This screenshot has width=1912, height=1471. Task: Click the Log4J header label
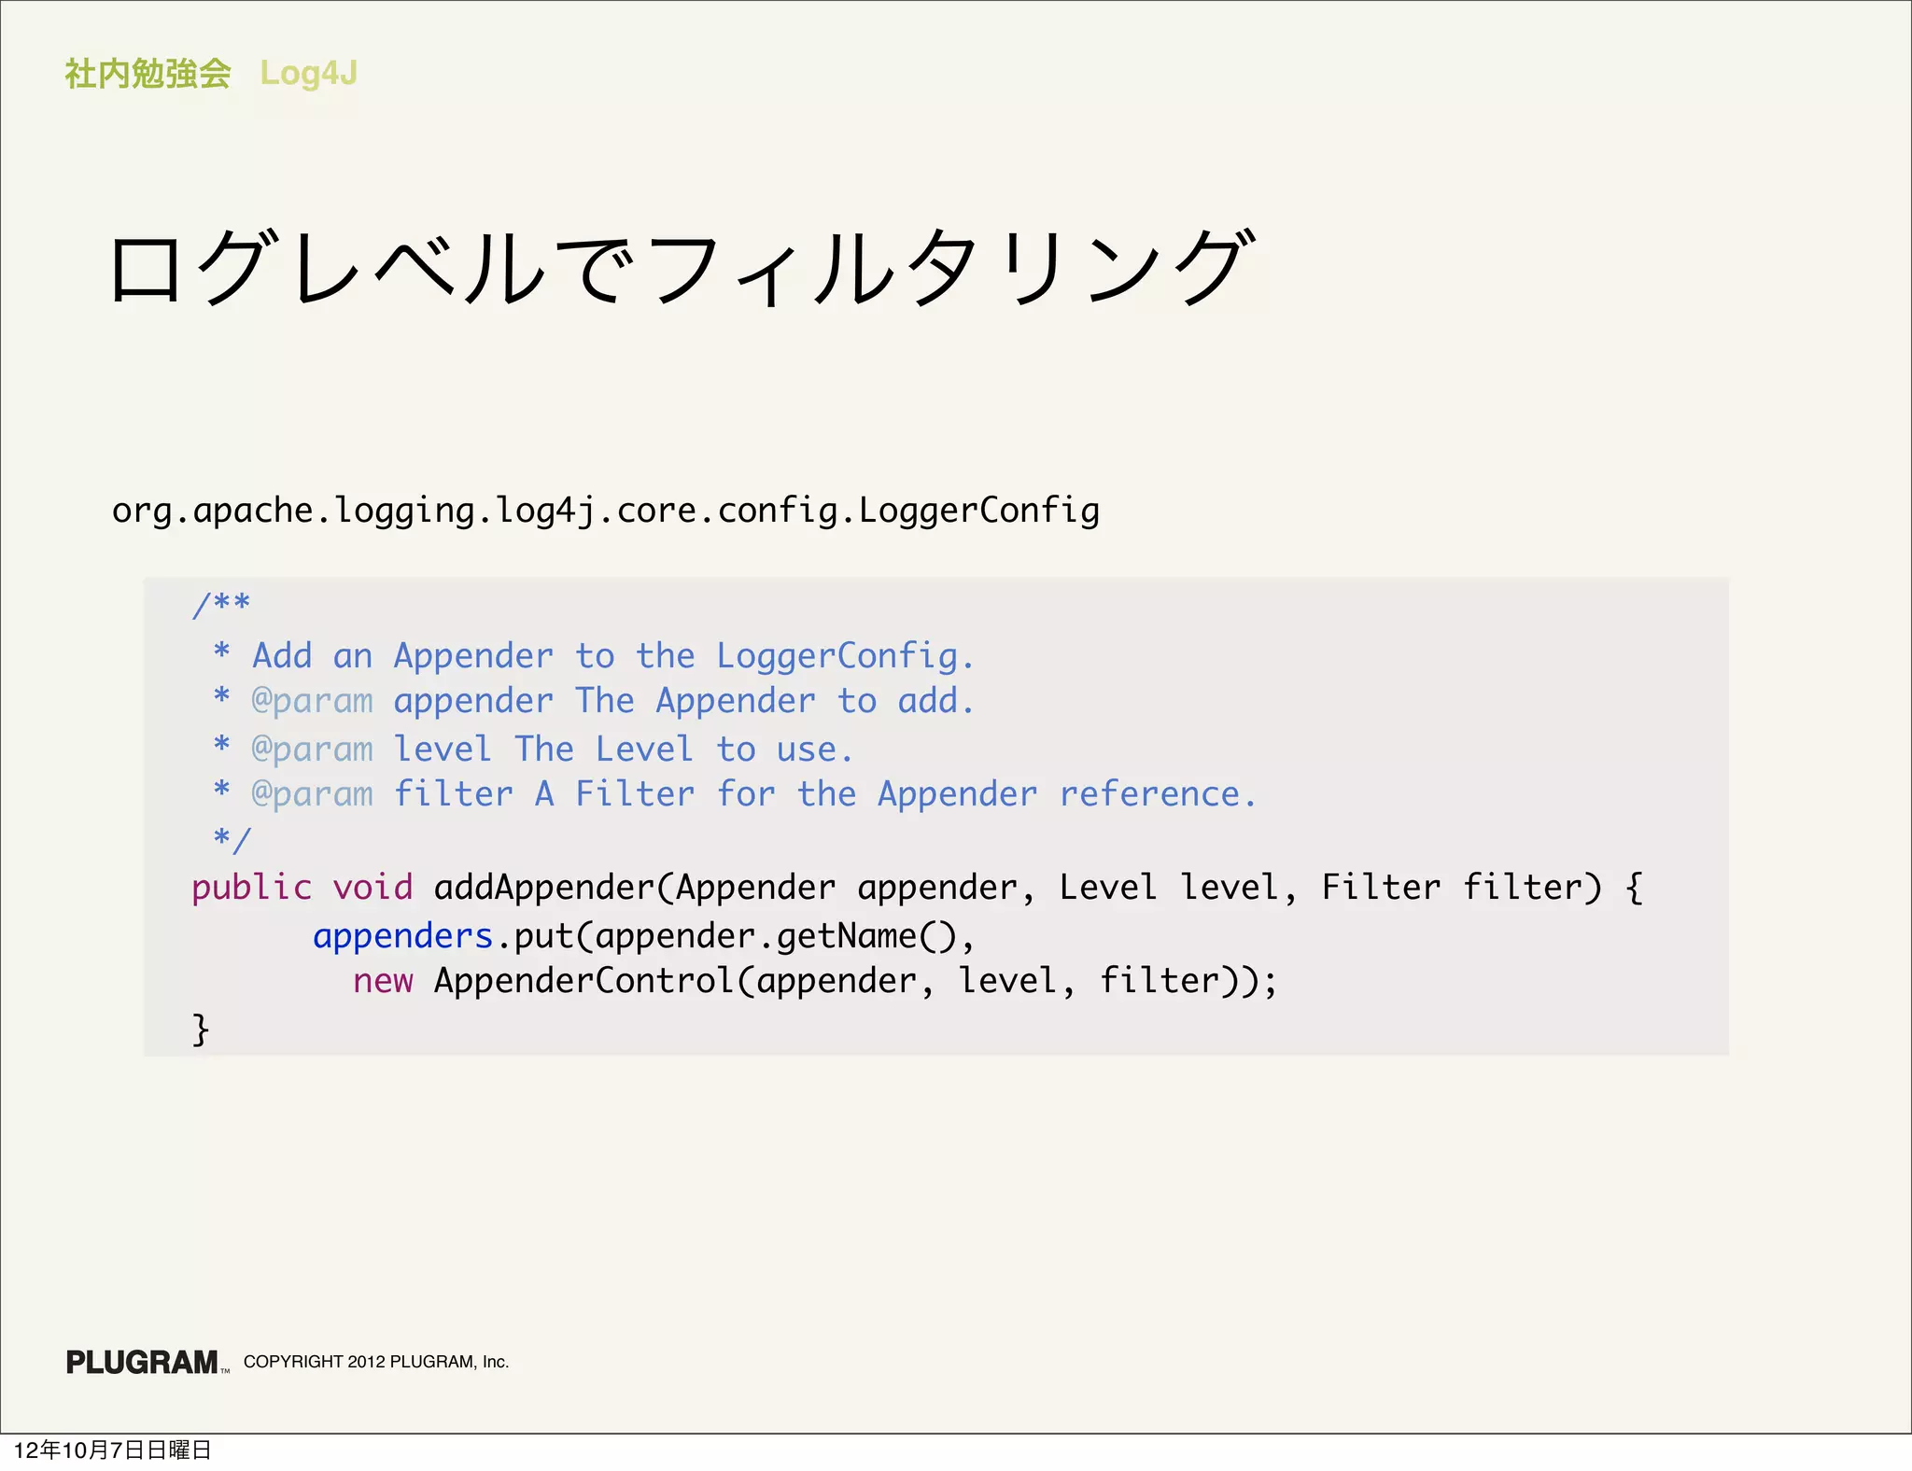[308, 74]
